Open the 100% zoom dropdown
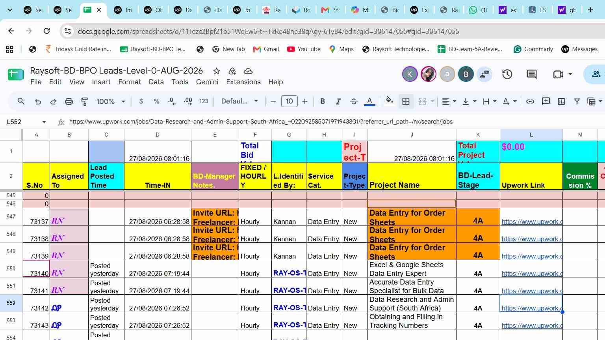 pyautogui.click(x=111, y=102)
